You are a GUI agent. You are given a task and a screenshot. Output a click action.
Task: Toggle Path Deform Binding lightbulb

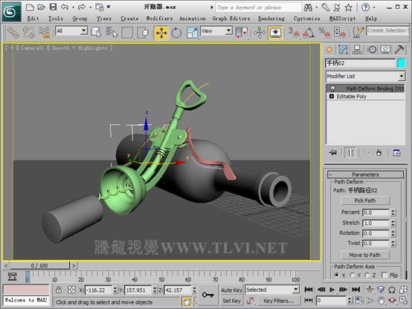tap(332, 88)
